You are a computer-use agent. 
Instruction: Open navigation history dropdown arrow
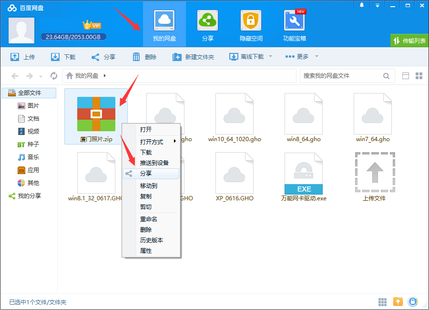pyautogui.click(x=41, y=77)
